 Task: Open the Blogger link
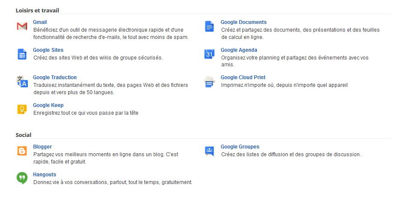[x=42, y=146]
